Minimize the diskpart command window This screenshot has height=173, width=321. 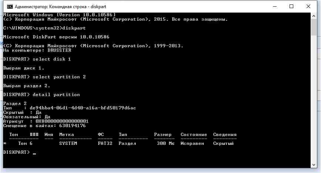[275, 7]
